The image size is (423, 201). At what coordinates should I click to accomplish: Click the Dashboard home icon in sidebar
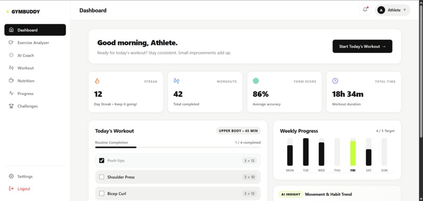click(x=11, y=30)
